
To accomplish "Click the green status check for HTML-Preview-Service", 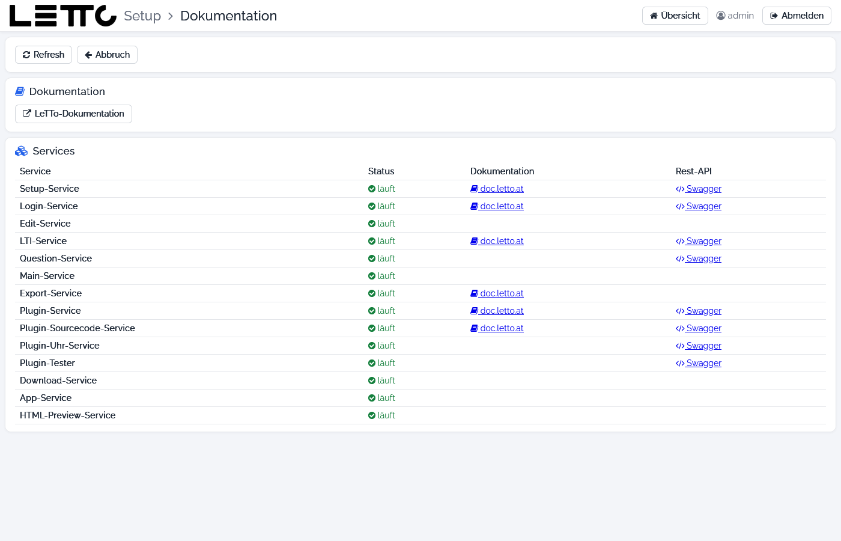I will tap(372, 415).
